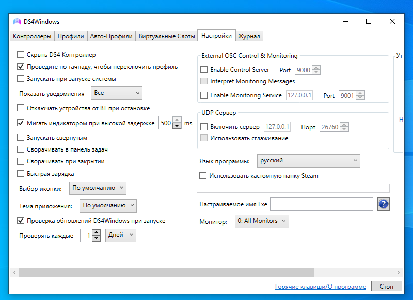The image size is (413, 300).
Task: Open Виртуальные Слоты tab
Action: coord(167,36)
